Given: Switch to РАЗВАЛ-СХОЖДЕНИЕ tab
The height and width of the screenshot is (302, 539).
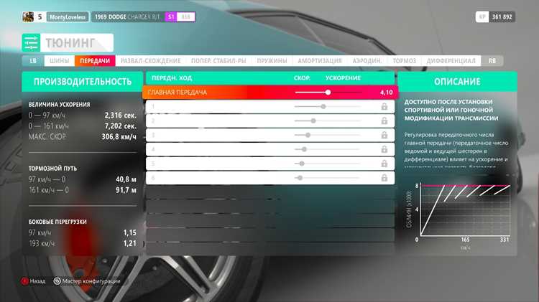Looking at the screenshot, I should coord(151,61).
